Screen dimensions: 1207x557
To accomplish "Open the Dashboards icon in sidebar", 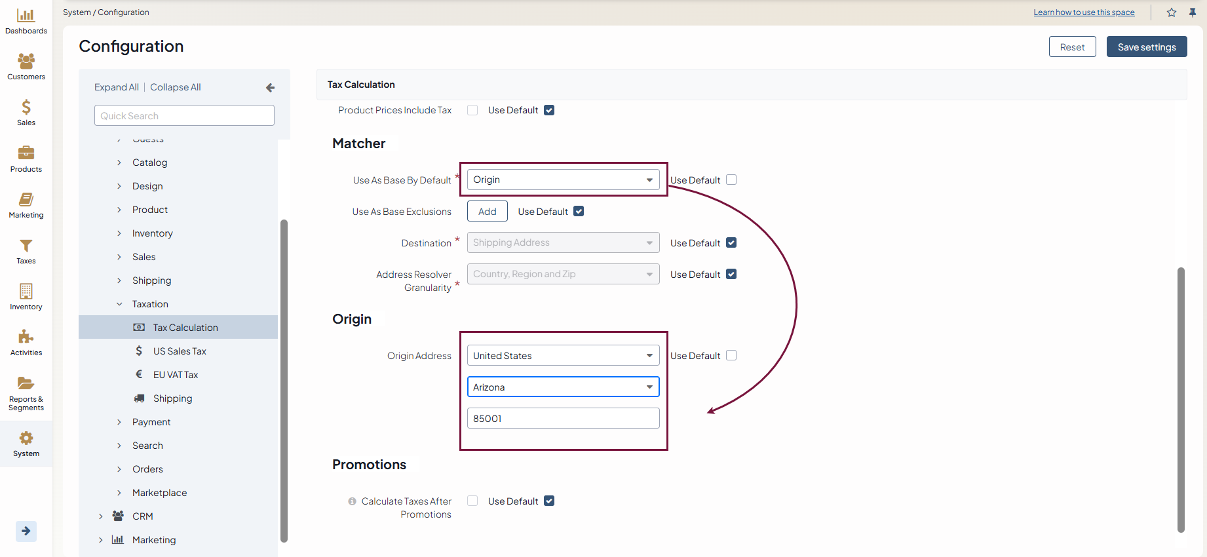I will pos(26,16).
